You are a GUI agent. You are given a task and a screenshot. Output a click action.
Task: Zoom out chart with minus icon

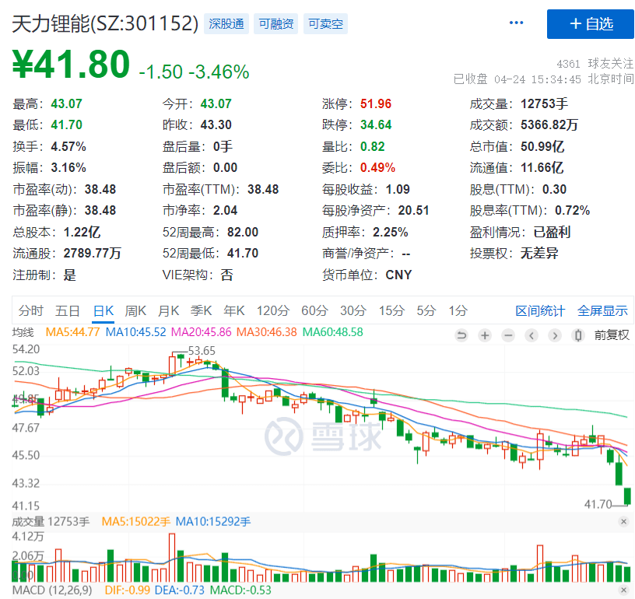(508, 335)
